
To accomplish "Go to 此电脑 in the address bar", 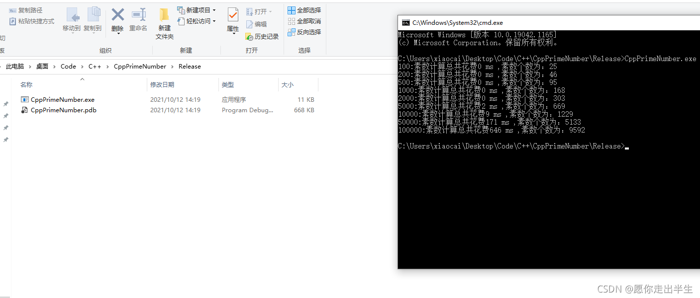I will [x=15, y=66].
